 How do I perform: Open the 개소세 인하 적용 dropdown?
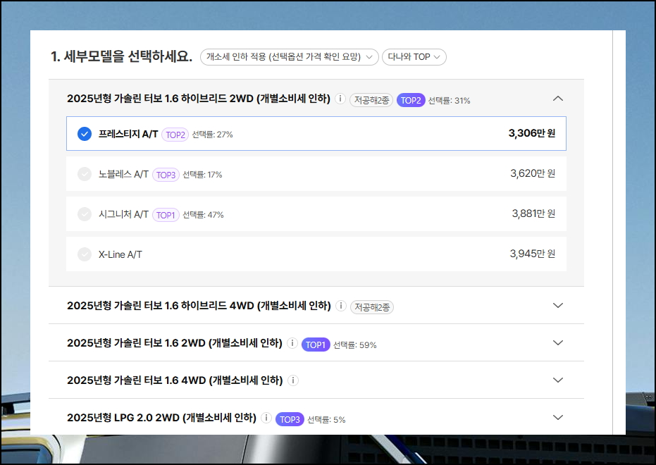click(290, 57)
